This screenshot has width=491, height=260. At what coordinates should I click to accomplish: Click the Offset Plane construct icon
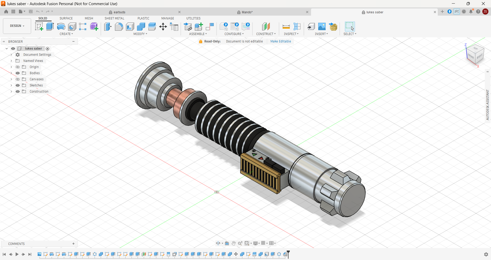(x=266, y=27)
